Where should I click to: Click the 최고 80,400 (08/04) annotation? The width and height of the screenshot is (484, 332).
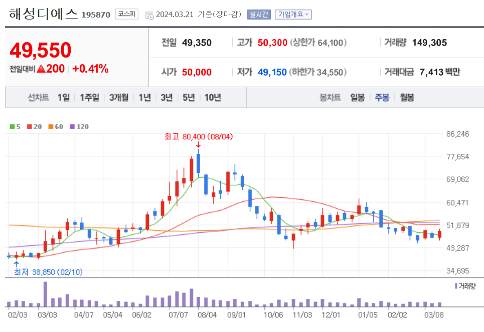point(199,137)
